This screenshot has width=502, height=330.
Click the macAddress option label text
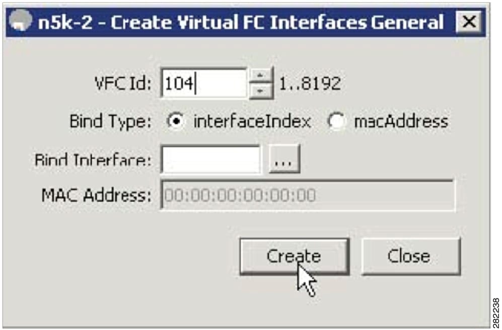point(401,122)
